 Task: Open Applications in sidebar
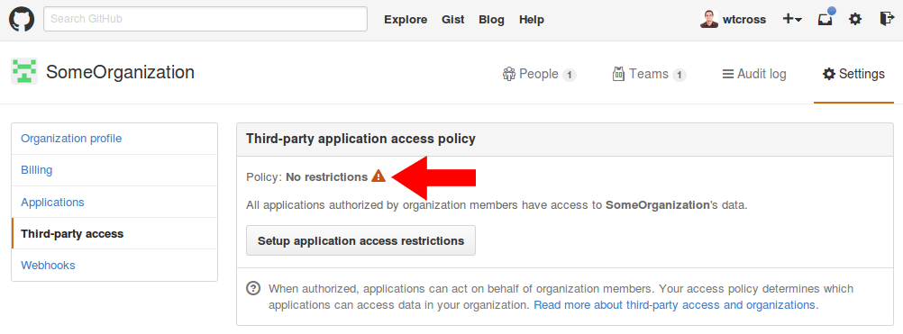click(114, 203)
